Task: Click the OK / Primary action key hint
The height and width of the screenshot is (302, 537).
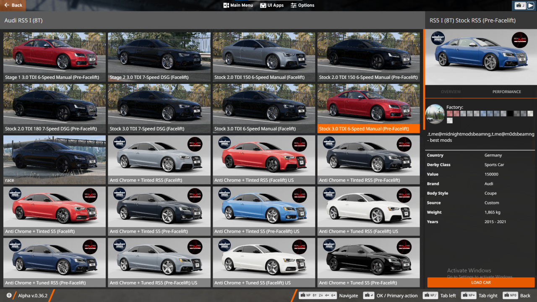Action: (369, 295)
